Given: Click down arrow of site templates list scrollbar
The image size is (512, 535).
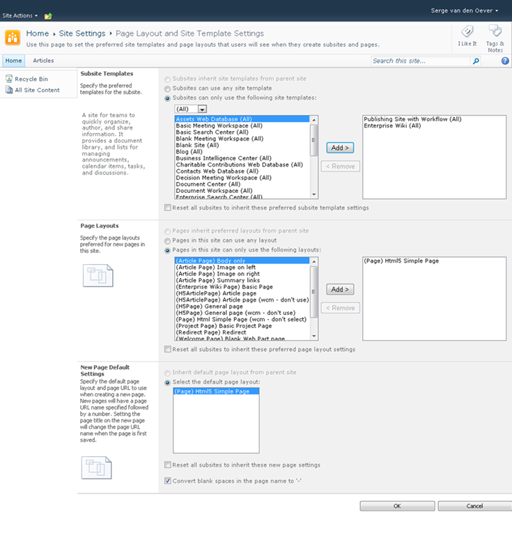Looking at the screenshot, I should tap(313, 194).
